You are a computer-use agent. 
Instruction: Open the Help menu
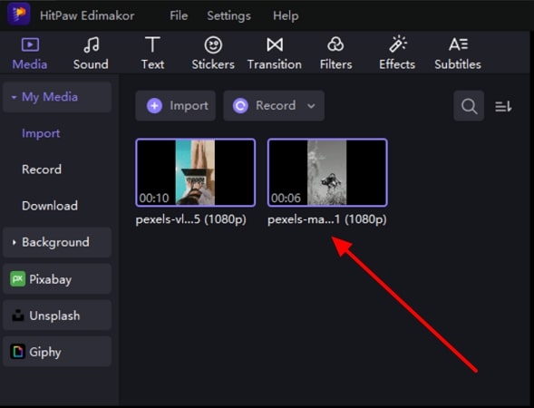click(x=286, y=15)
